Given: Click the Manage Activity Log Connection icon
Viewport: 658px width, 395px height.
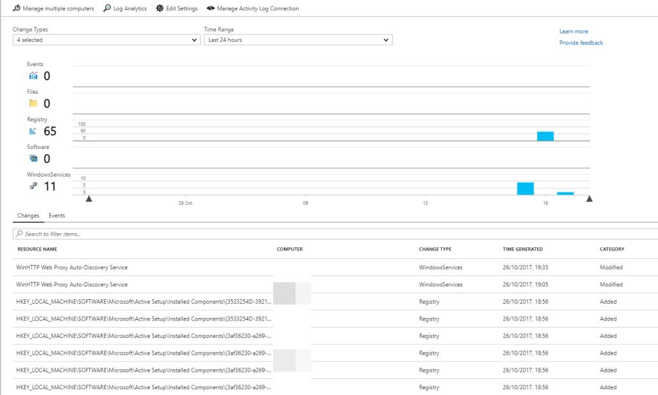Looking at the screenshot, I should [210, 8].
